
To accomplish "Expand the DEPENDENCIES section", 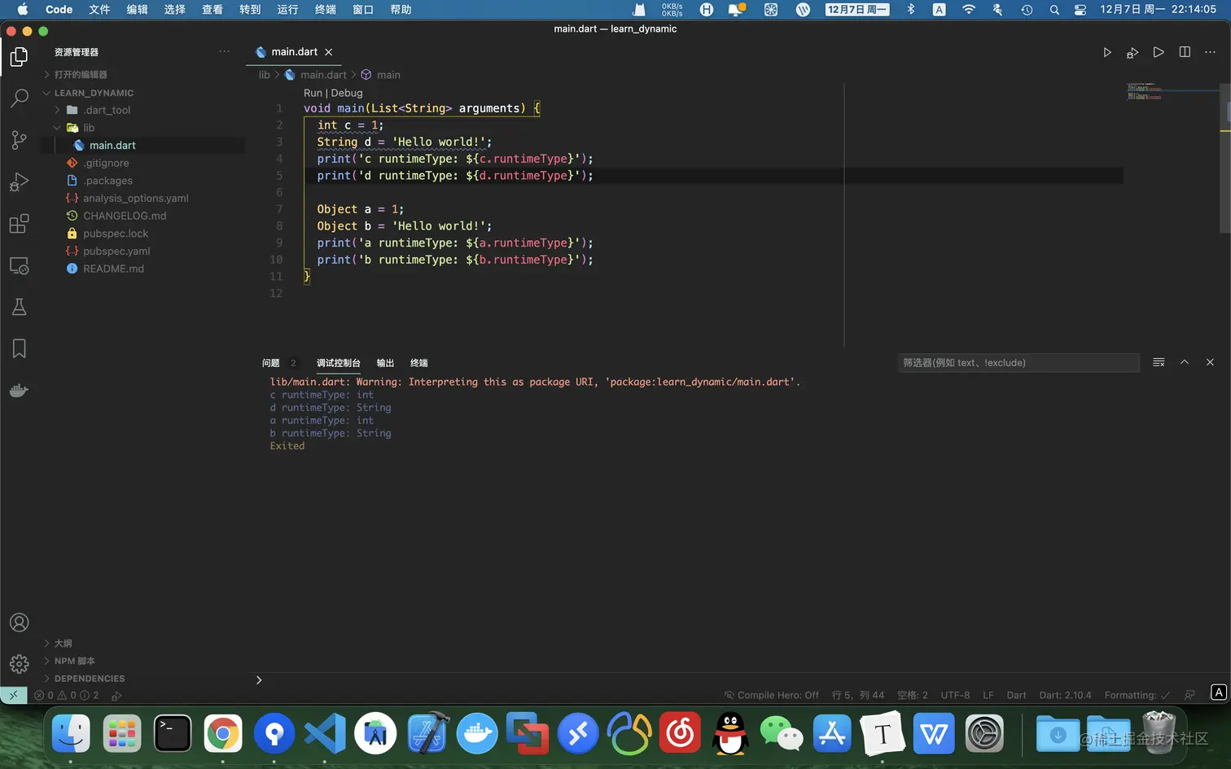I will pos(90,679).
